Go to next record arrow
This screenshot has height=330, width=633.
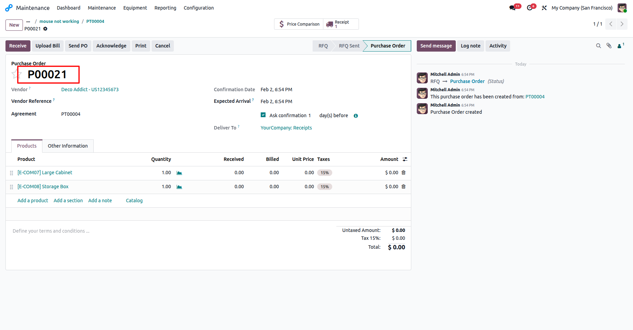click(x=622, y=24)
